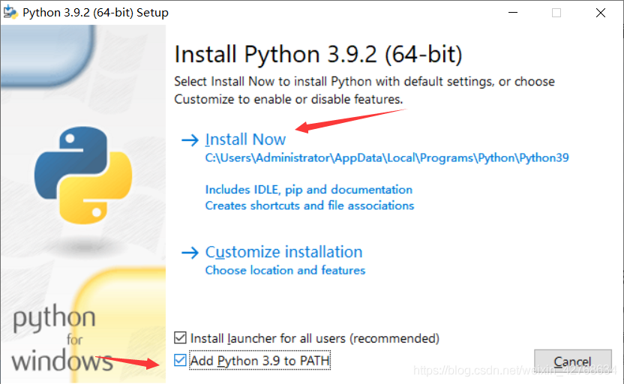Click the Python logo image
The height and width of the screenshot is (384, 624).
pos(83,175)
